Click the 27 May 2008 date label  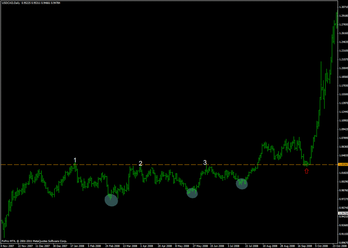pyautogui.click(x=200, y=246)
